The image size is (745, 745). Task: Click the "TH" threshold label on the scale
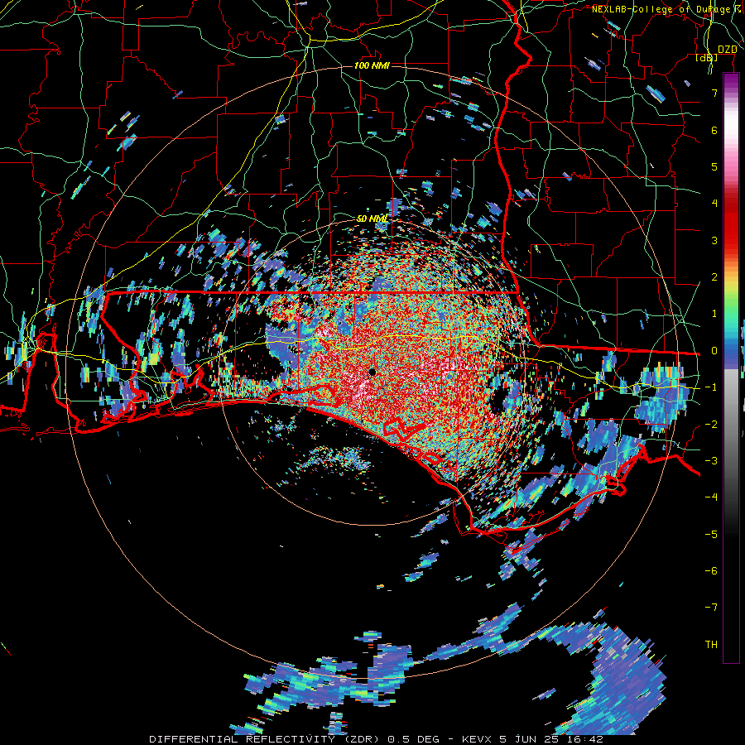(x=711, y=645)
